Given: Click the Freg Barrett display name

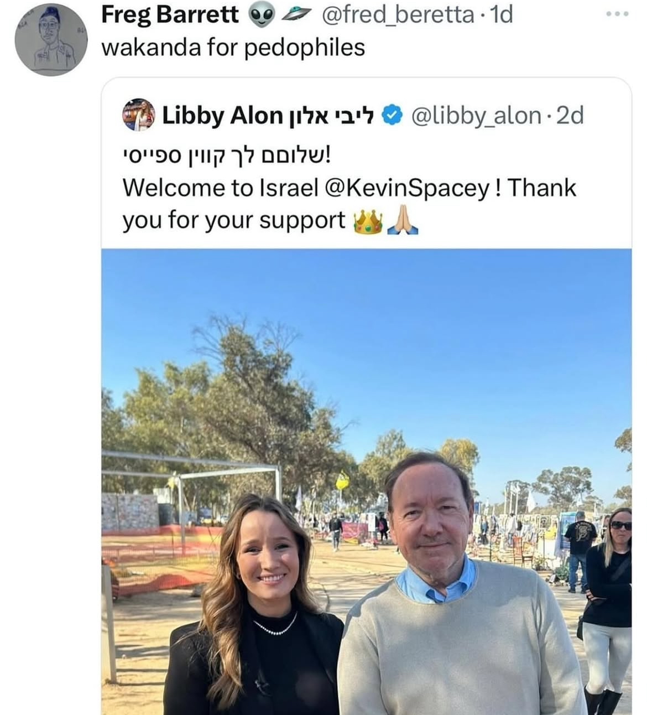Looking at the screenshot, I should [x=170, y=15].
